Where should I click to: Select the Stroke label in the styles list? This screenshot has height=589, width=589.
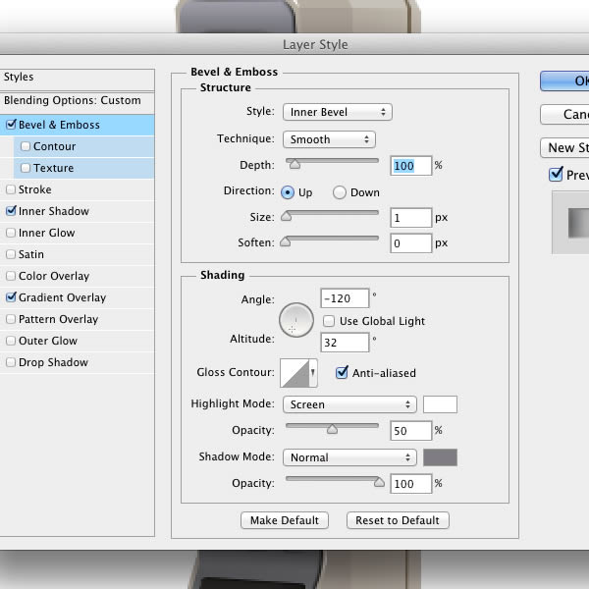click(35, 189)
